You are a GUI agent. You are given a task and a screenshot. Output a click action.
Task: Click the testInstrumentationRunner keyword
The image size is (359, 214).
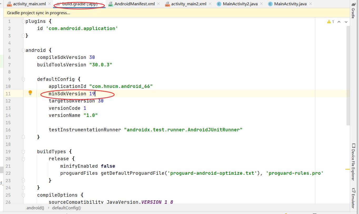(85, 130)
